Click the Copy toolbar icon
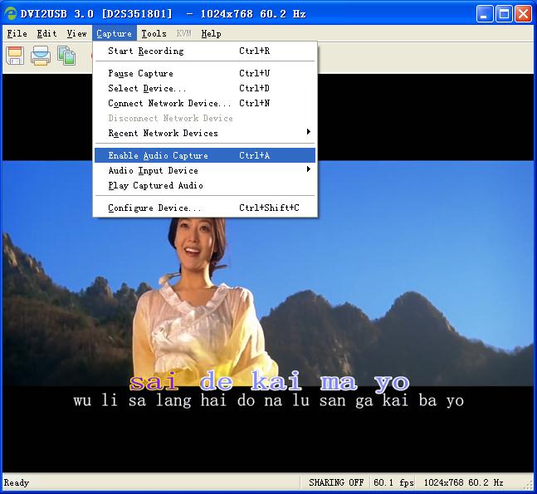The height and width of the screenshot is (494, 537). click(66, 56)
